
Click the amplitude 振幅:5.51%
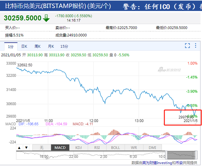click(x=14, y=35)
